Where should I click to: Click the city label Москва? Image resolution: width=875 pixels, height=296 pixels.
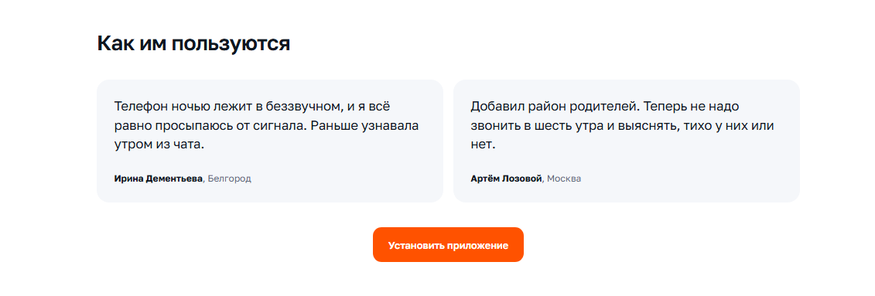coord(564,179)
